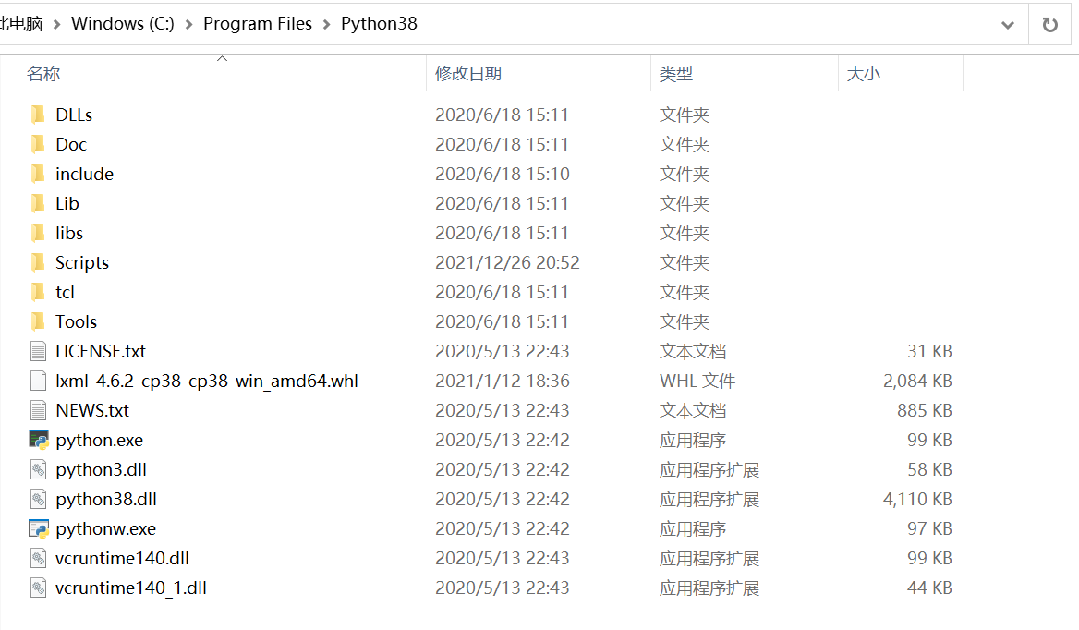1079x630 pixels.
Task: Click Python38 in the address bar
Action: [379, 23]
